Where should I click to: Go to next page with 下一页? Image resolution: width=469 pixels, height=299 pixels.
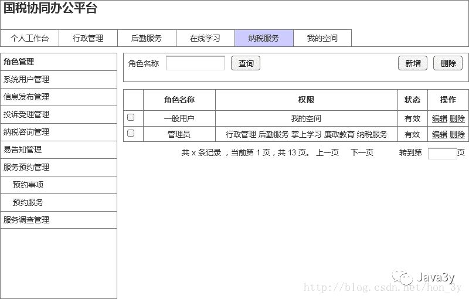pyautogui.click(x=362, y=152)
